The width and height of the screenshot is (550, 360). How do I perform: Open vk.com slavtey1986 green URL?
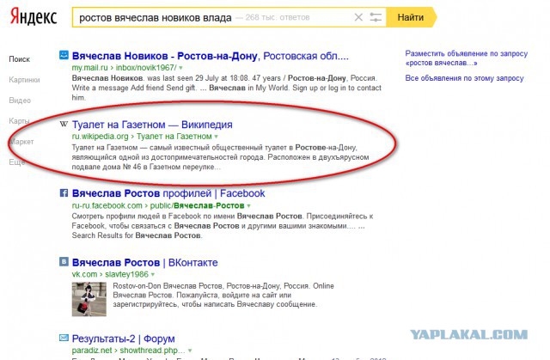pyautogui.click(x=110, y=274)
